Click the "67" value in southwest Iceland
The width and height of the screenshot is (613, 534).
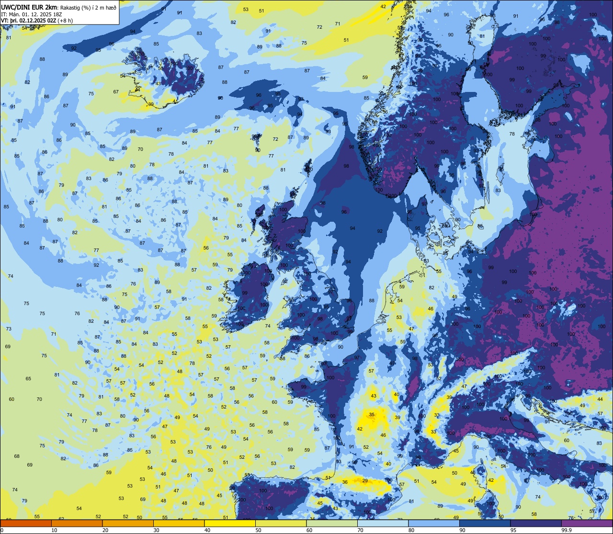point(116,92)
